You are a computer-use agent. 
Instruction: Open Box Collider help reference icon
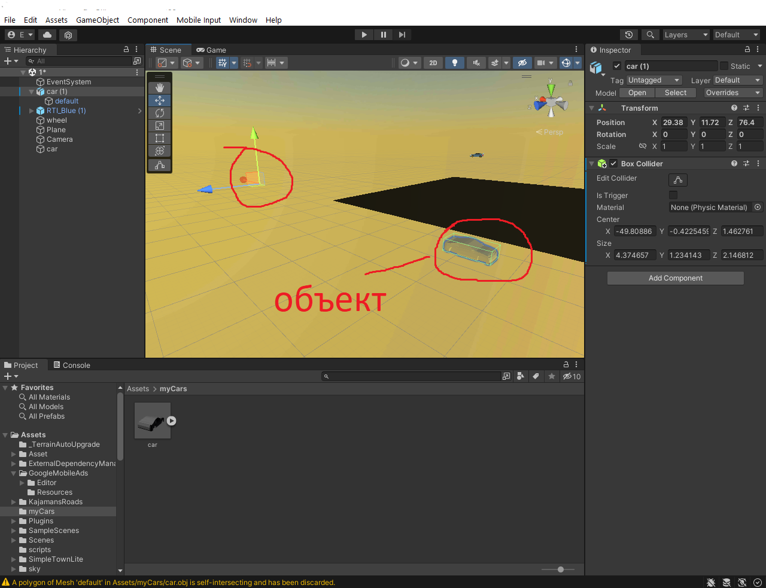734,163
